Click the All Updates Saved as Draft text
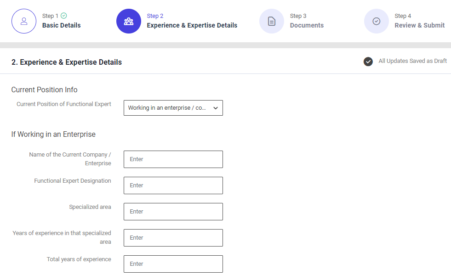 (412, 61)
